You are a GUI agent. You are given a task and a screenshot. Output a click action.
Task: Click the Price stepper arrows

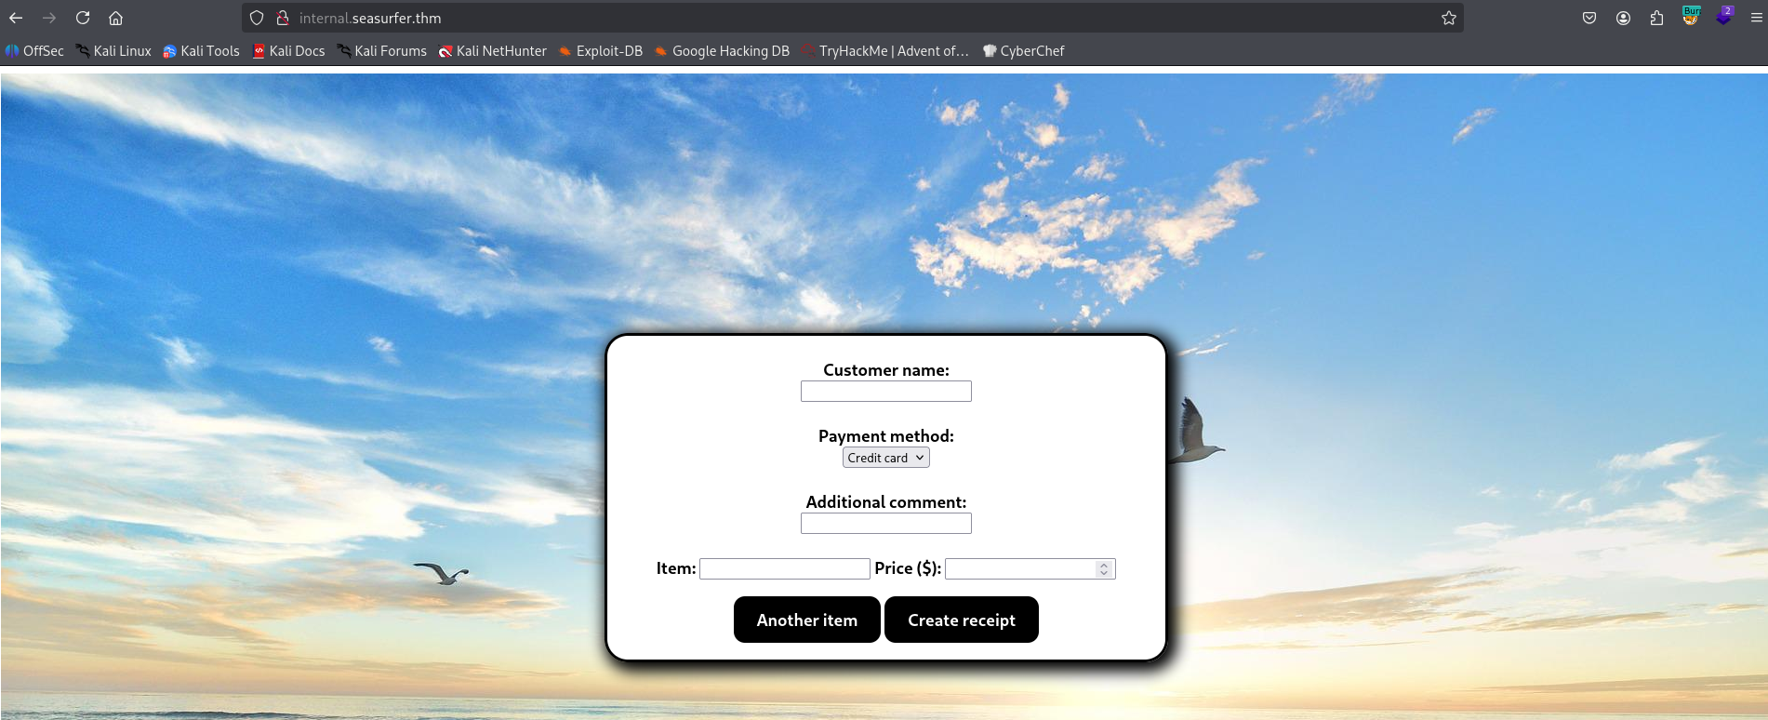[1103, 568]
